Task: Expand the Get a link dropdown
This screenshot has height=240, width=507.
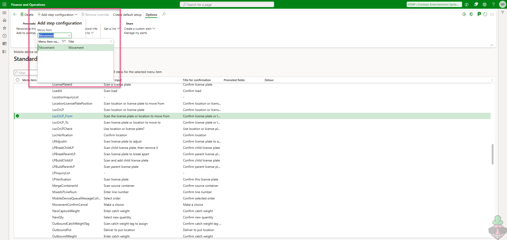Action: point(118,29)
